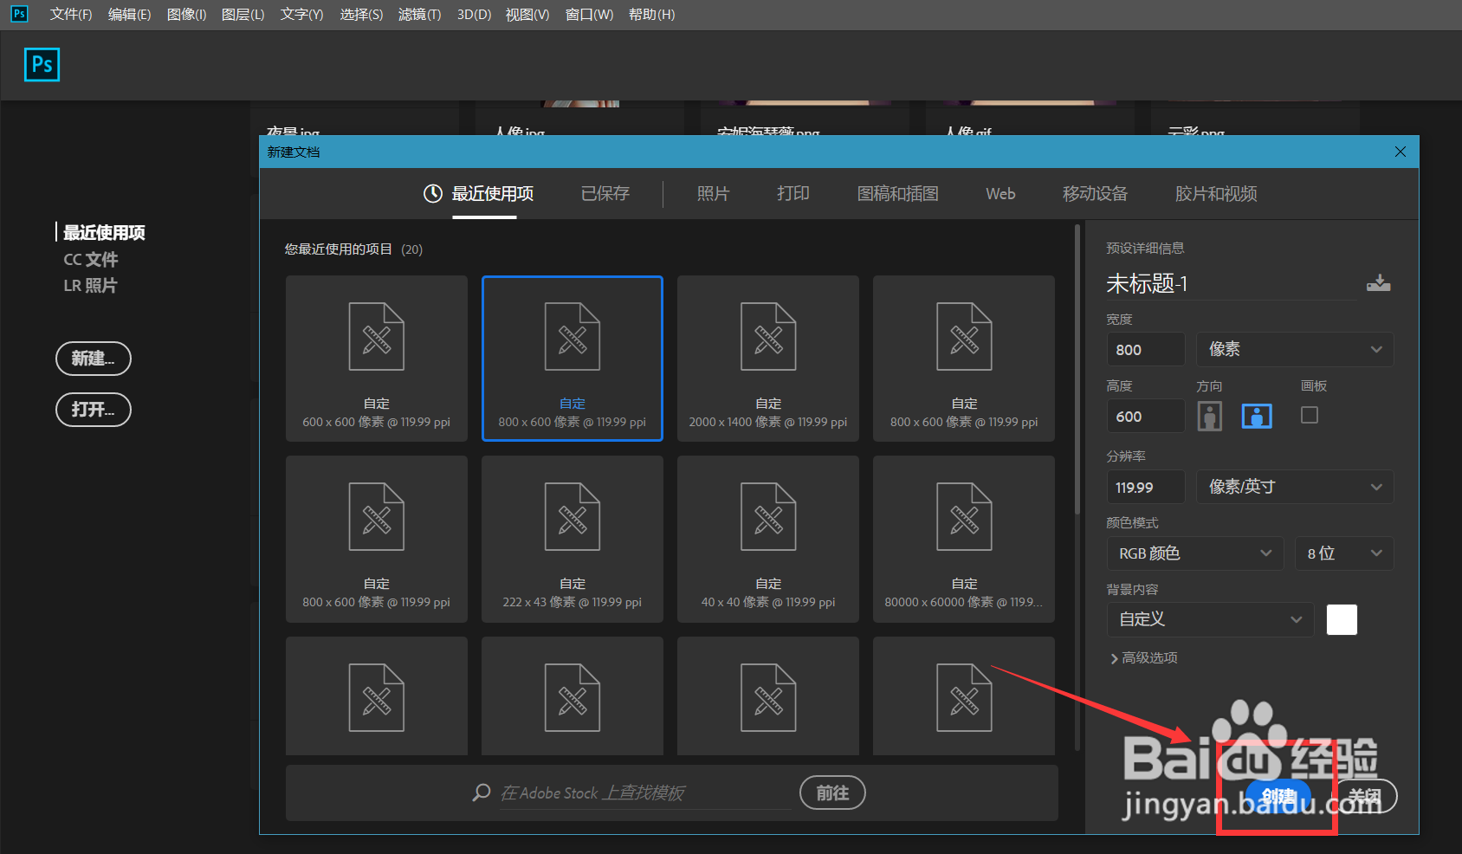Screen dimensions: 1462x854
Task: Select the 40 x 40 像素 preset
Action: click(x=768, y=539)
